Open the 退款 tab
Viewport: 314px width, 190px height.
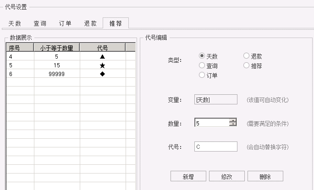(90, 23)
